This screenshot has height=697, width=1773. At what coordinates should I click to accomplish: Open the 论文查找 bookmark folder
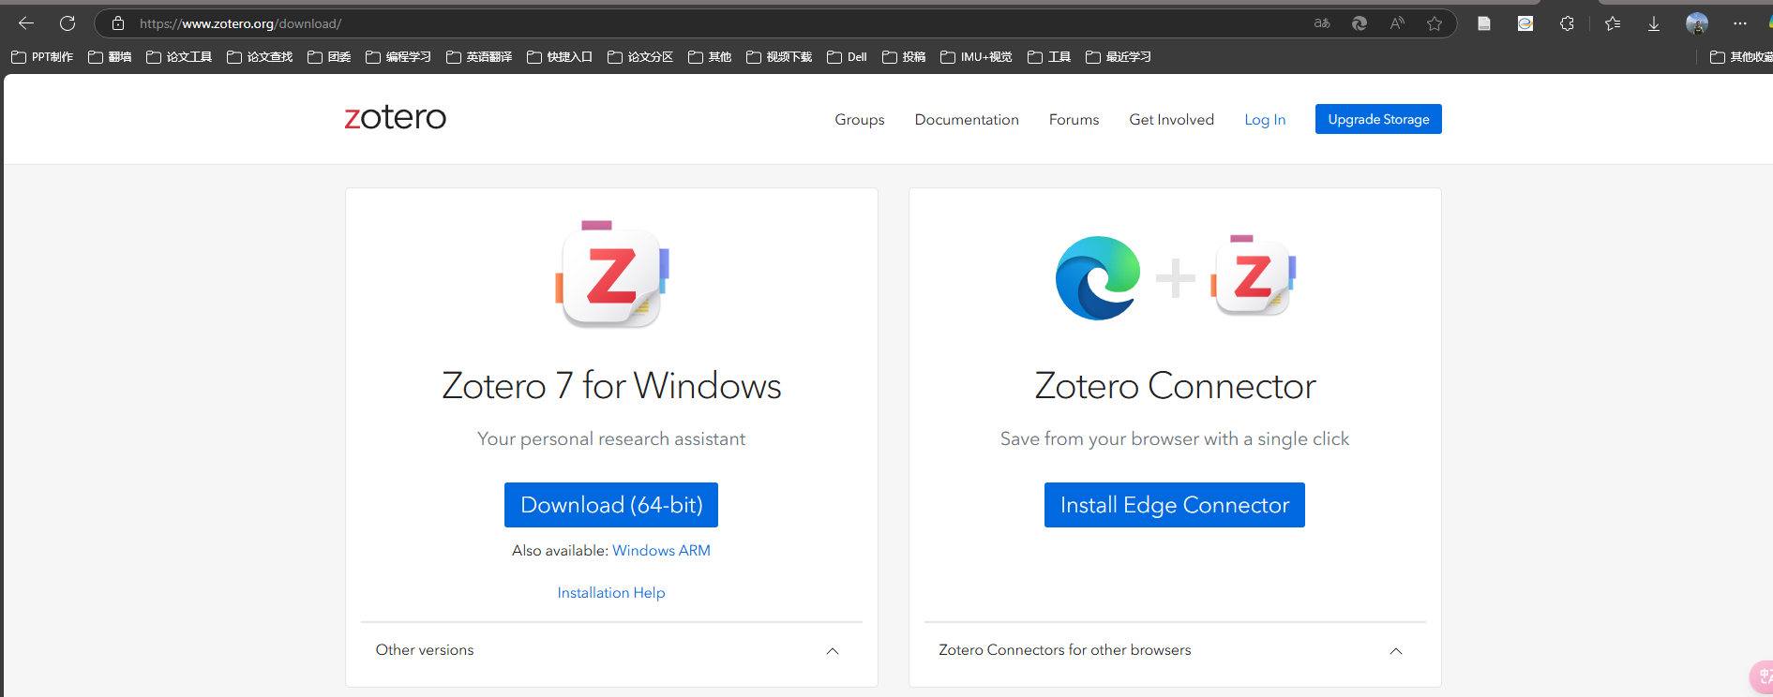[x=260, y=57]
